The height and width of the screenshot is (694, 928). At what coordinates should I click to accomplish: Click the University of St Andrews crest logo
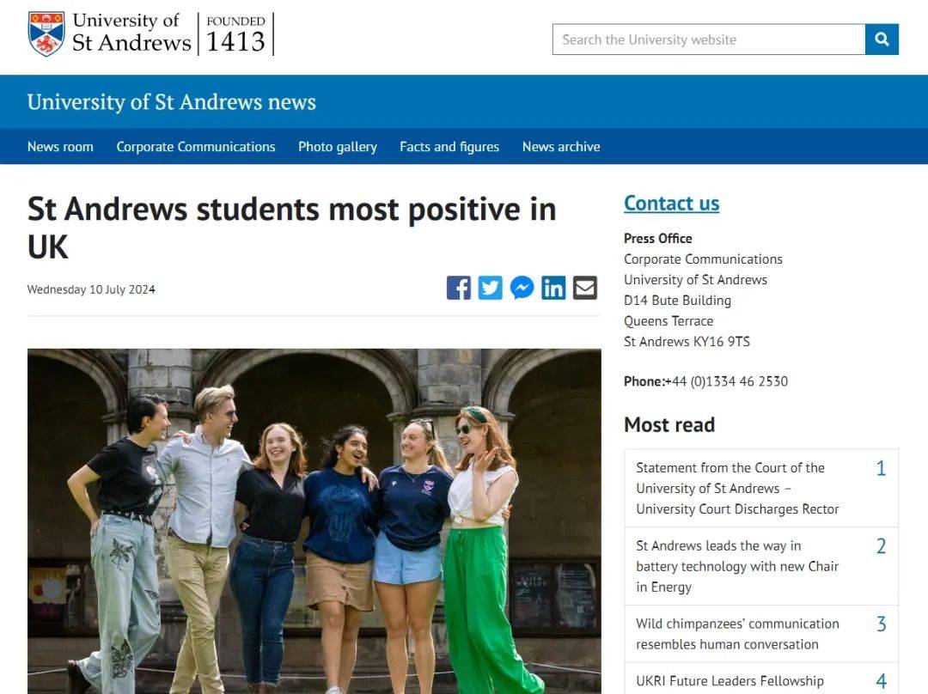46,33
